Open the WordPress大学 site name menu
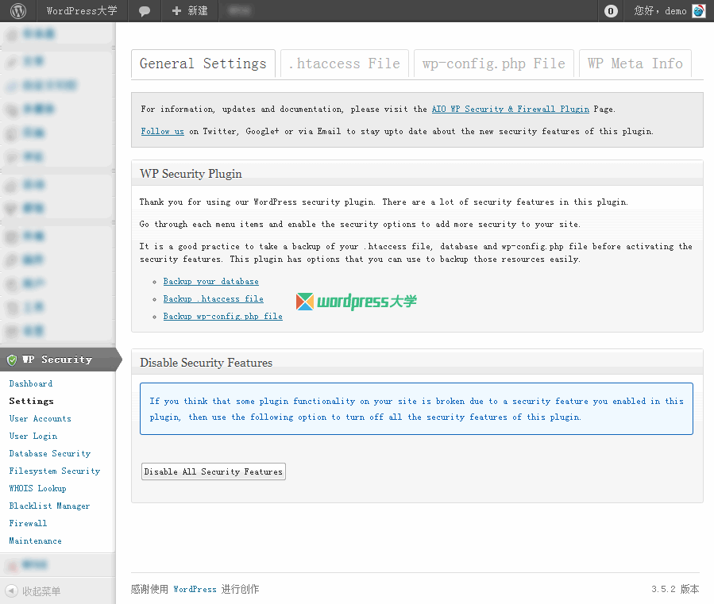This screenshot has height=604, width=714. click(x=82, y=11)
